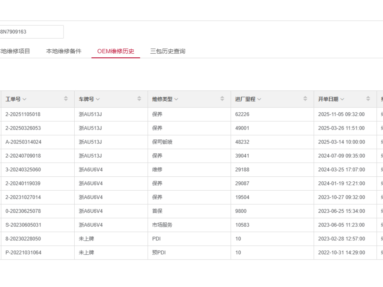Toggle sorting icon for 维修类型 column
The height and width of the screenshot is (287, 383).
pyautogui.click(x=222, y=99)
